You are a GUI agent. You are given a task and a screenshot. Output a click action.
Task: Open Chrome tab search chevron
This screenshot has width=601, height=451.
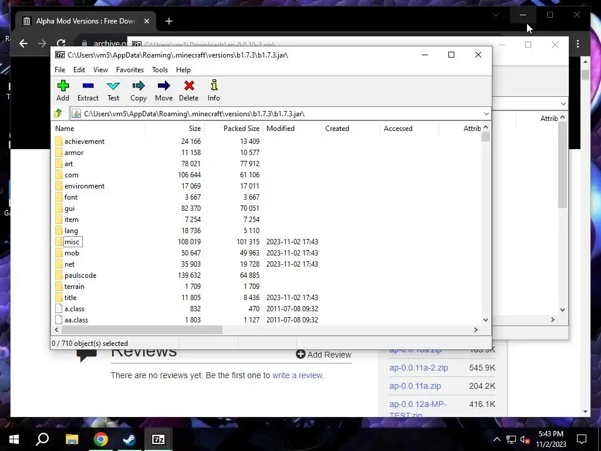coord(496,15)
